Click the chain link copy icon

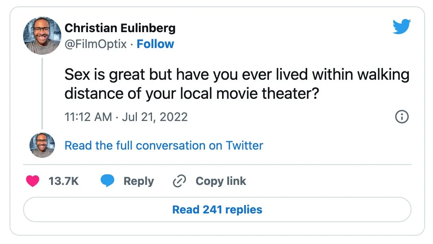pyautogui.click(x=180, y=181)
